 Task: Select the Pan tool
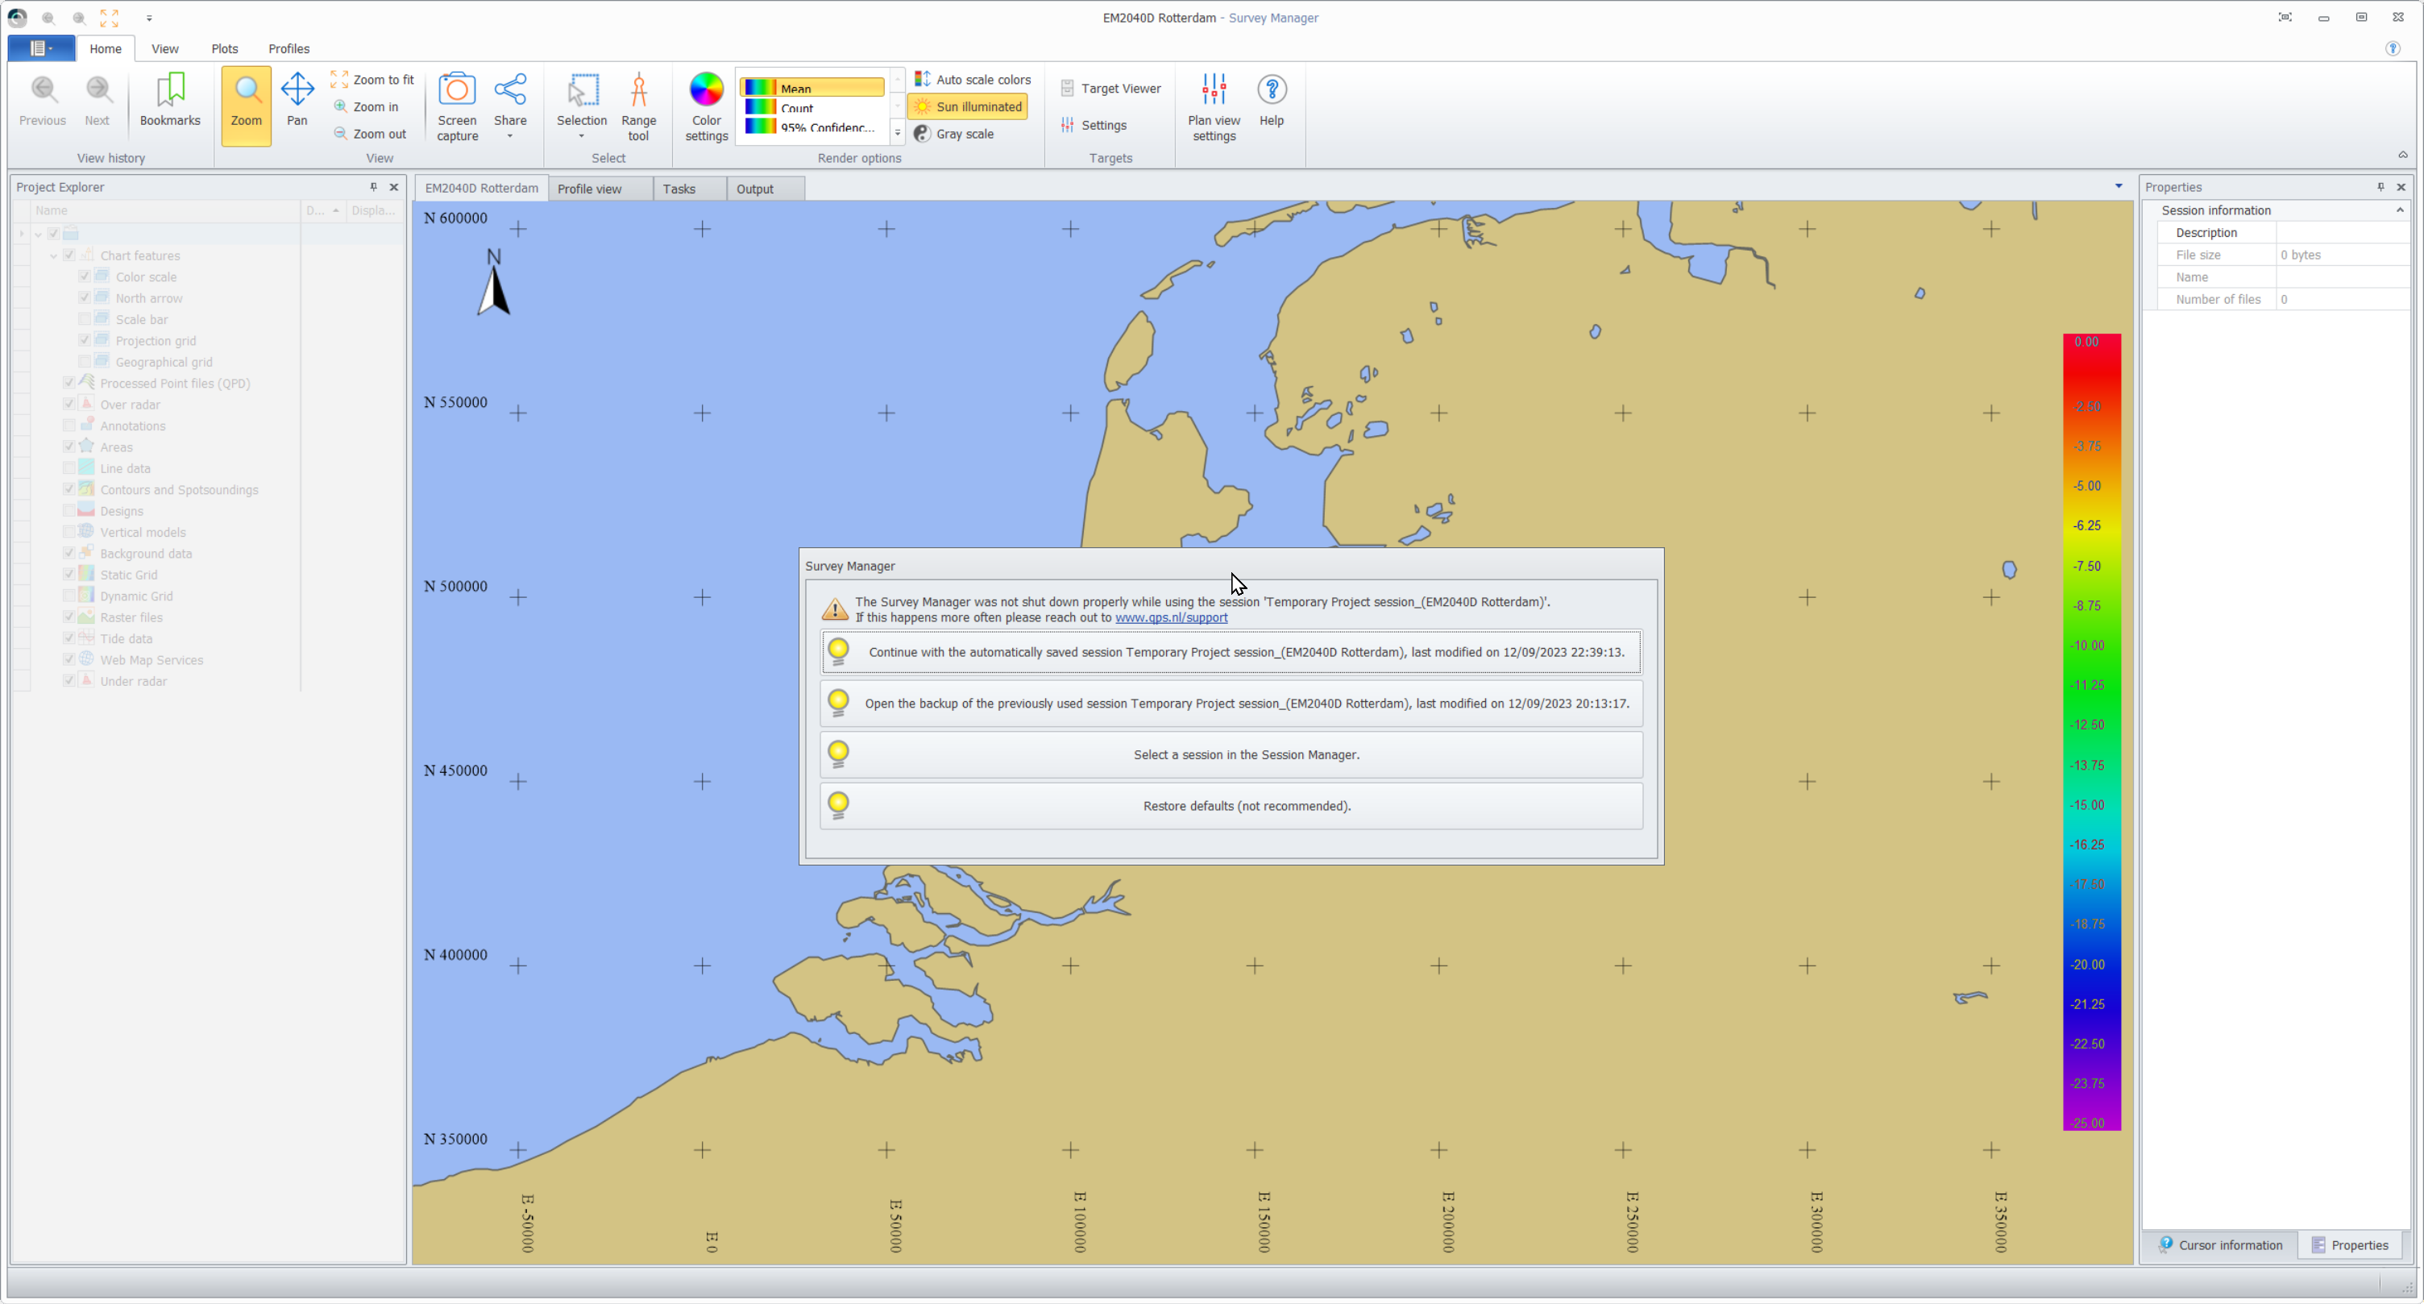[297, 100]
